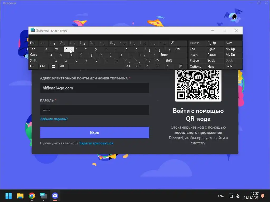Click the context menu key on the on-screen keyboard
Image resolution: width=270 pixels, height=202 pixels.
pos(181,66)
